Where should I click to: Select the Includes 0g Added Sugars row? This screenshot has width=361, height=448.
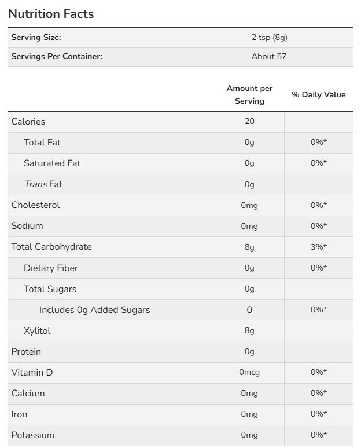[94, 310]
